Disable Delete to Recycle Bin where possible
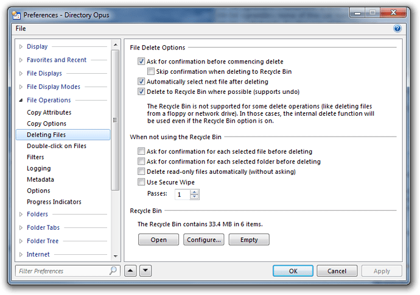 tap(141, 91)
